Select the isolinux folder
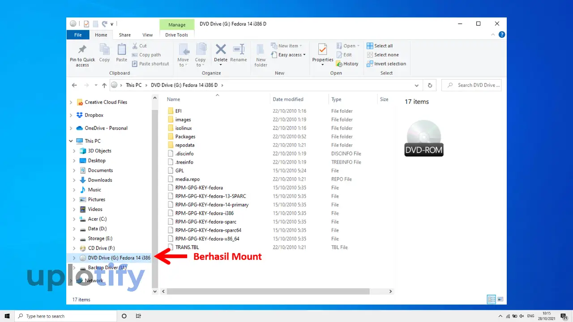The image size is (573, 322). pyautogui.click(x=184, y=128)
